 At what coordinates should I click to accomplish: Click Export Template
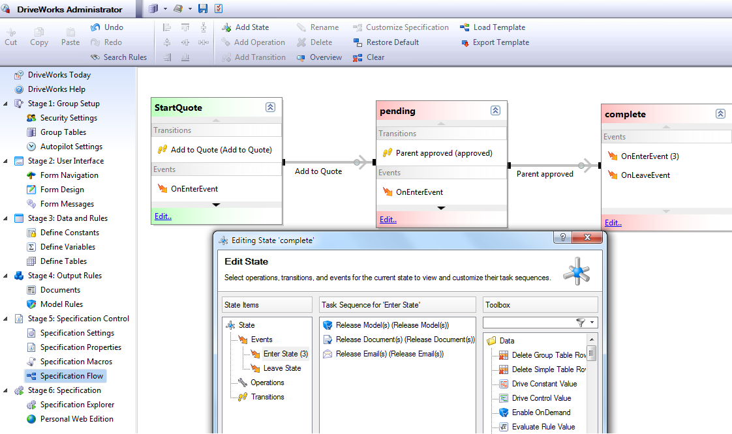click(x=495, y=42)
